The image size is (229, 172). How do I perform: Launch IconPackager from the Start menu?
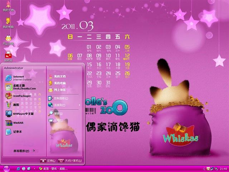pos(18,96)
